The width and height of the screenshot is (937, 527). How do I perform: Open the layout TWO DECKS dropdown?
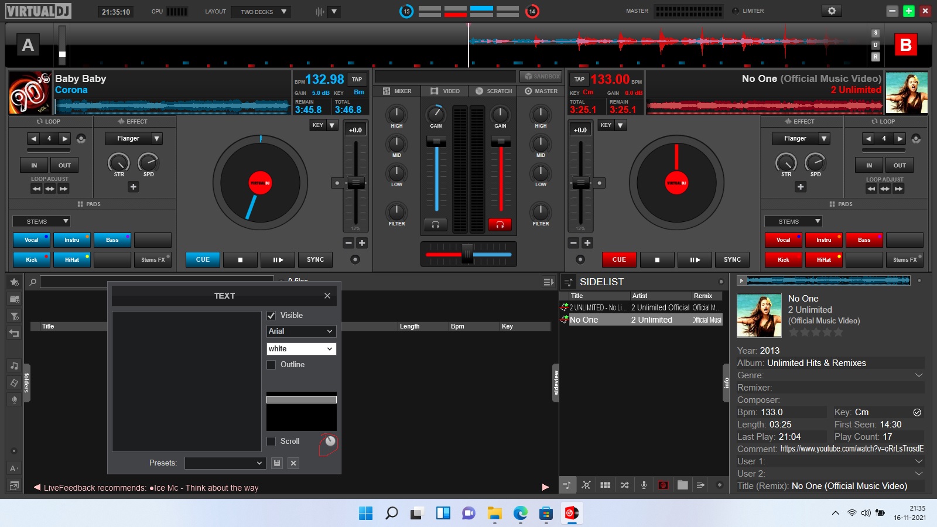coord(260,12)
